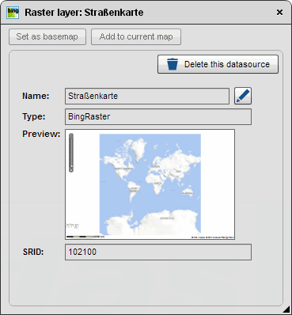Click the SRID: label
This screenshot has width=292, height=315.
tap(33, 252)
